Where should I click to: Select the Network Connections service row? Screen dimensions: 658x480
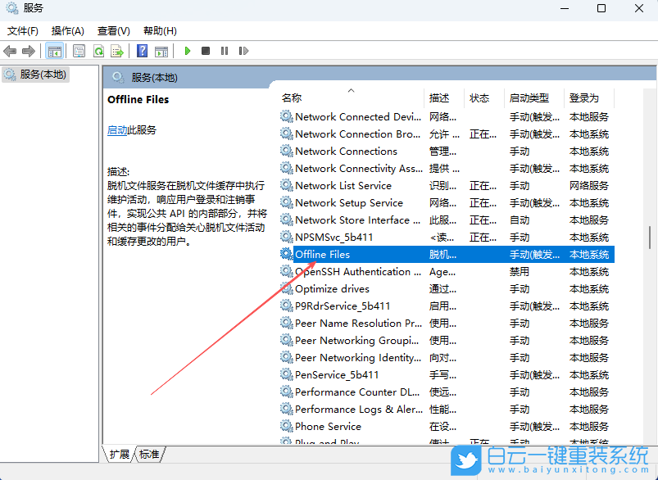345,151
